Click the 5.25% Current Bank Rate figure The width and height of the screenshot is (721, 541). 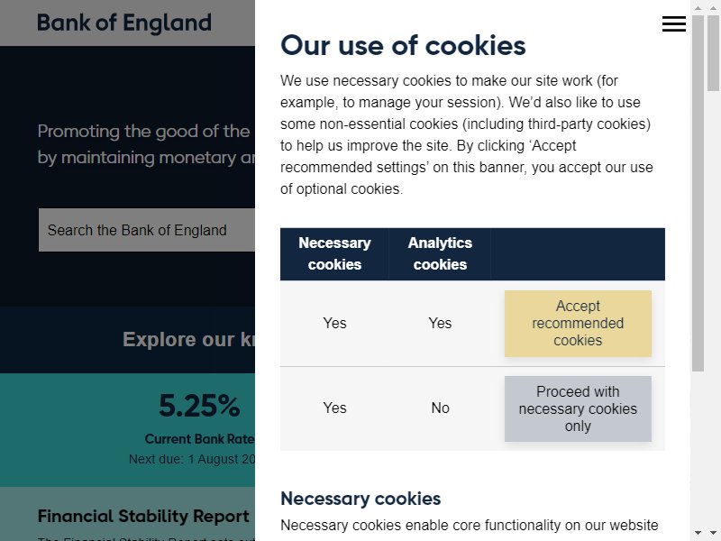[199, 406]
